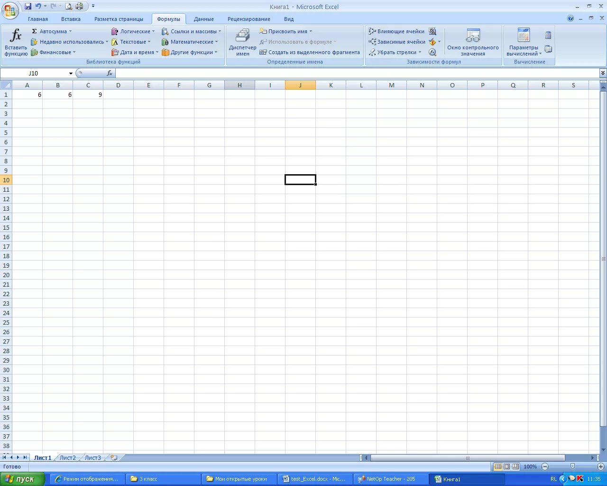This screenshot has height=486, width=607.
Task: Expand the formula bar
Action: tap(603, 73)
